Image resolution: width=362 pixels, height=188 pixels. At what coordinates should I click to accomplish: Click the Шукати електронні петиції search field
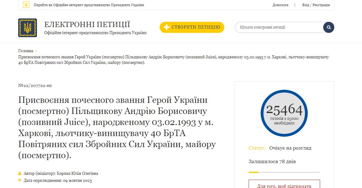coord(277,27)
